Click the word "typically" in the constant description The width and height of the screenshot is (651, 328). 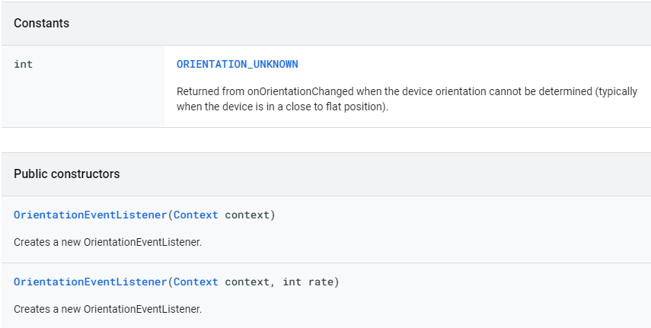[614, 91]
